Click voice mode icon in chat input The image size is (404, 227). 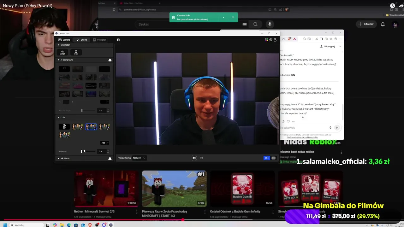(337, 128)
